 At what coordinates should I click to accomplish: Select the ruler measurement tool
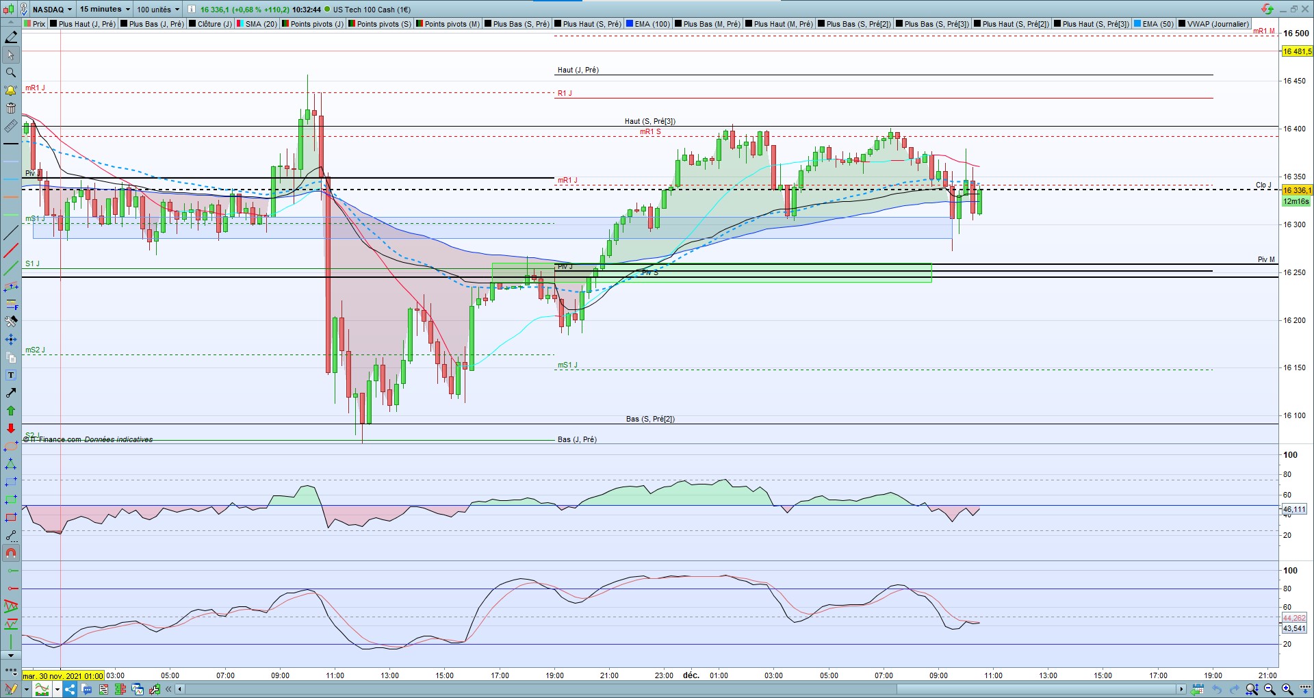(x=11, y=126)
